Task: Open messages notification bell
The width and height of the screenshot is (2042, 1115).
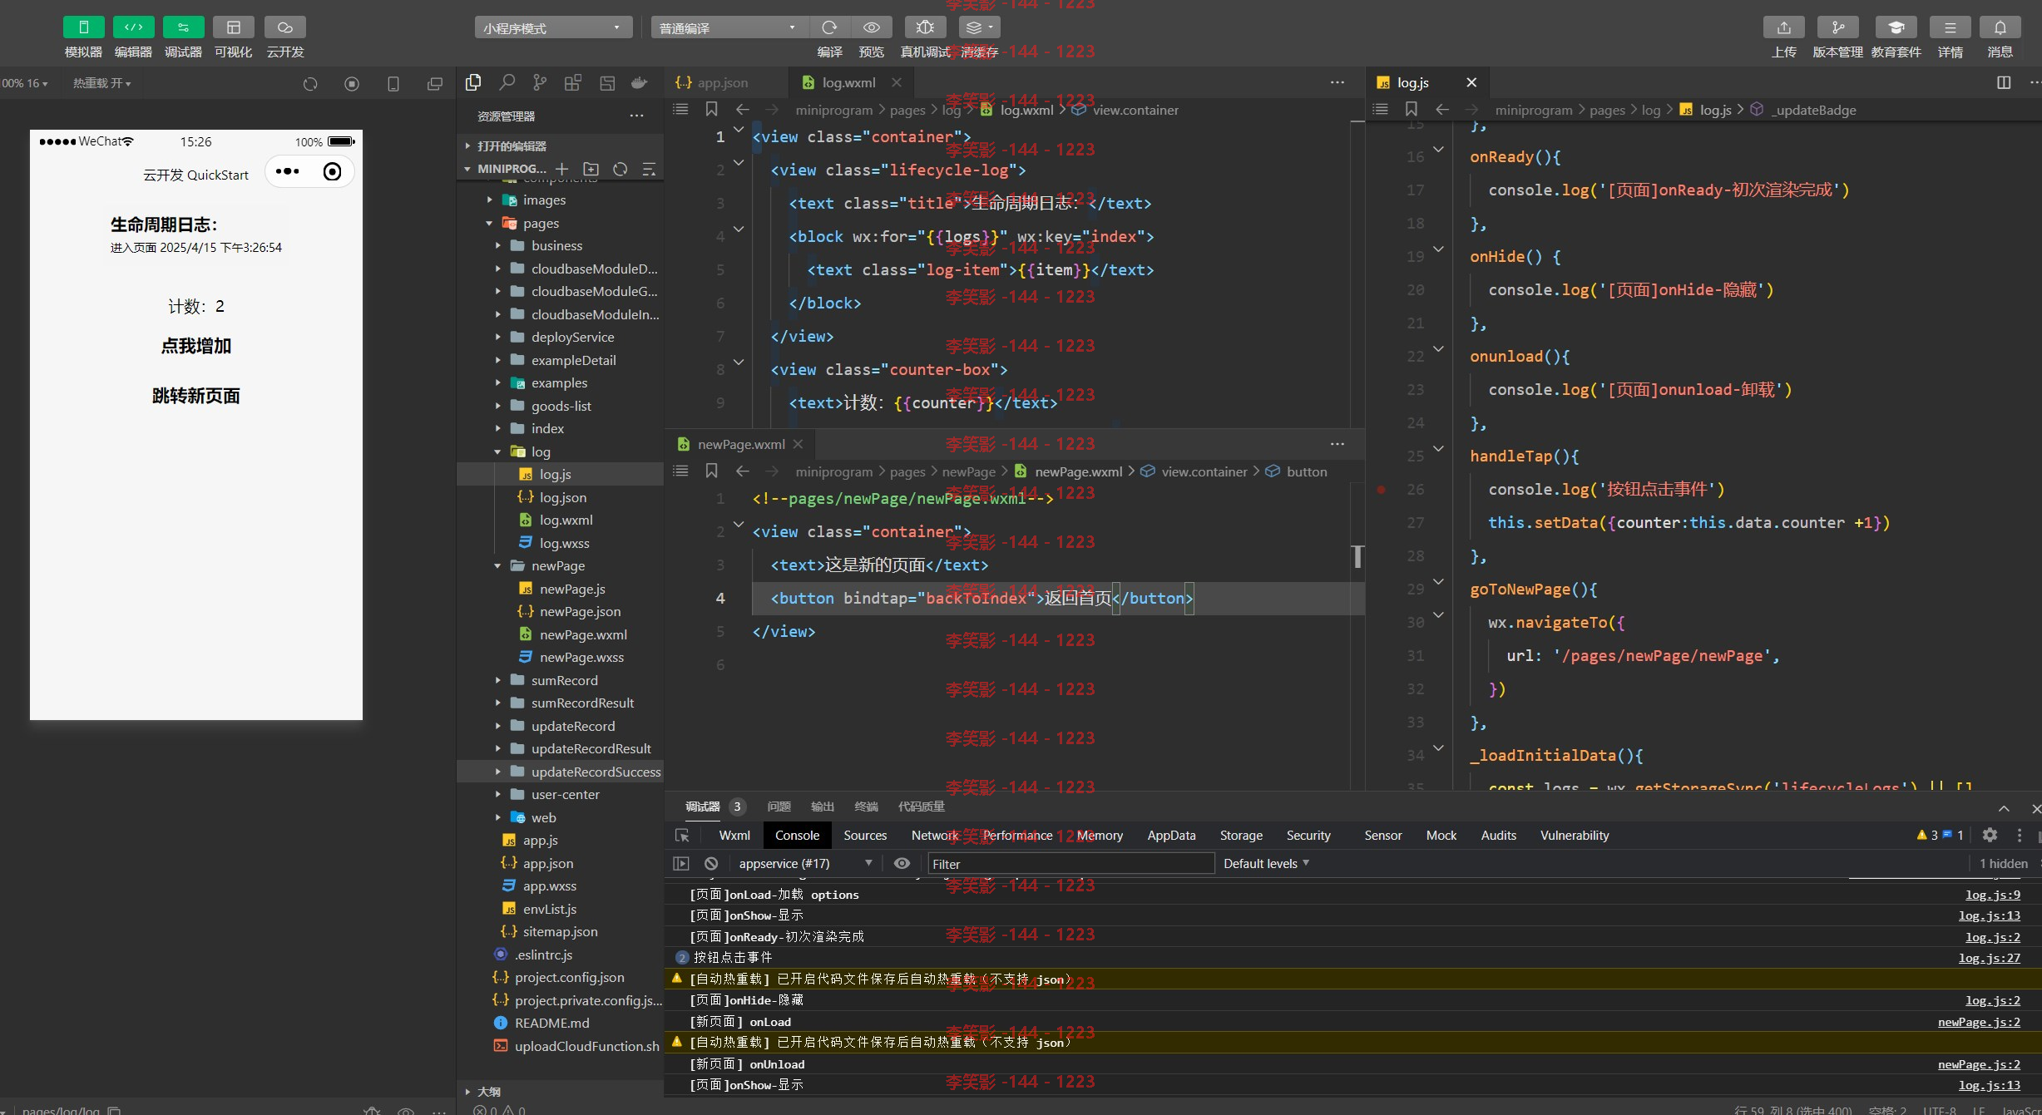Action: (2000, 27)
